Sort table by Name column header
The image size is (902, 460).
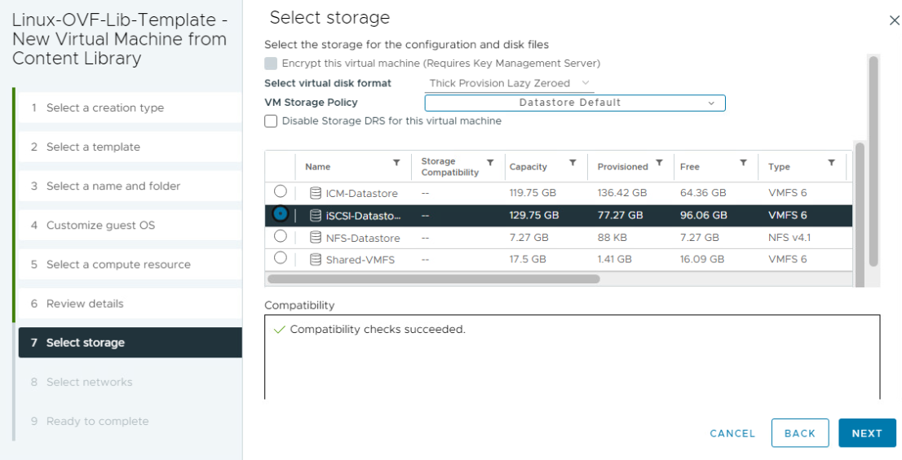(317, 167)
